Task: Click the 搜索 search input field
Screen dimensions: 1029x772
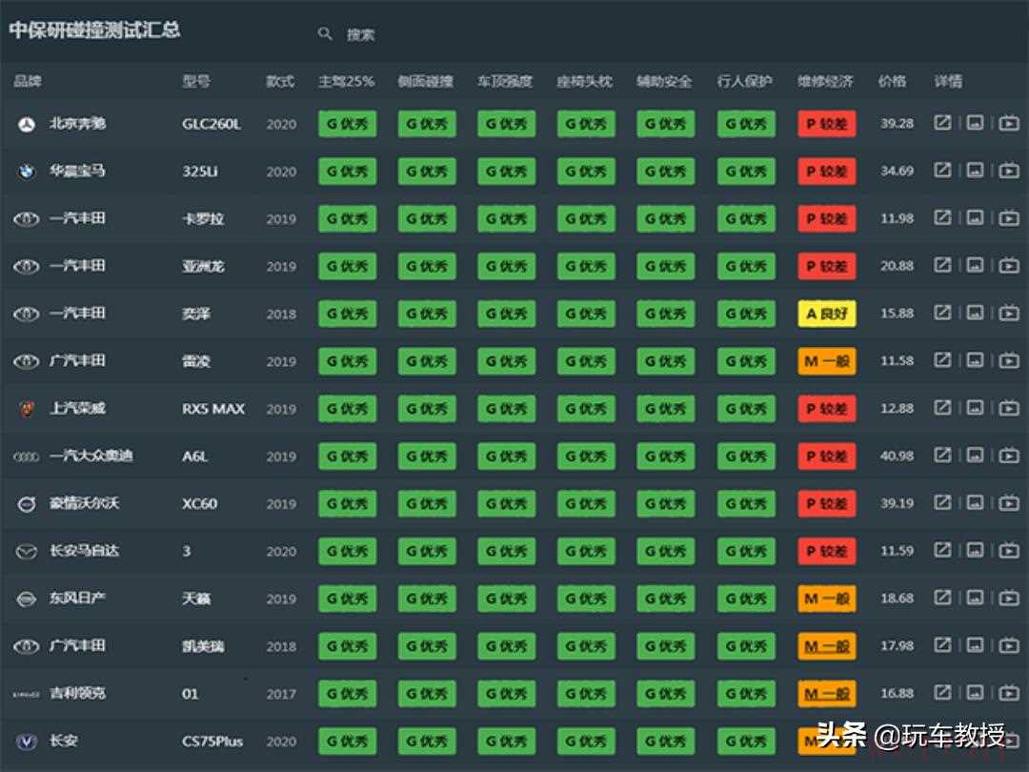Action: tap(476, 34)
